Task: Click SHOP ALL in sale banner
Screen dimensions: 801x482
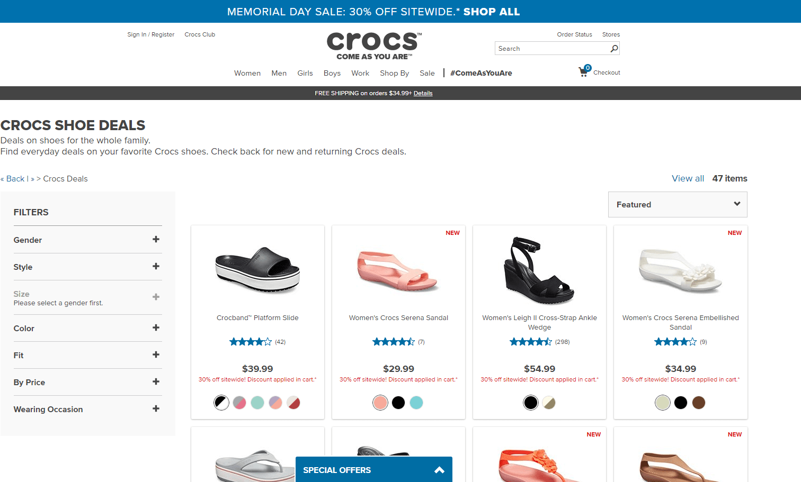Action: (492, 12)
